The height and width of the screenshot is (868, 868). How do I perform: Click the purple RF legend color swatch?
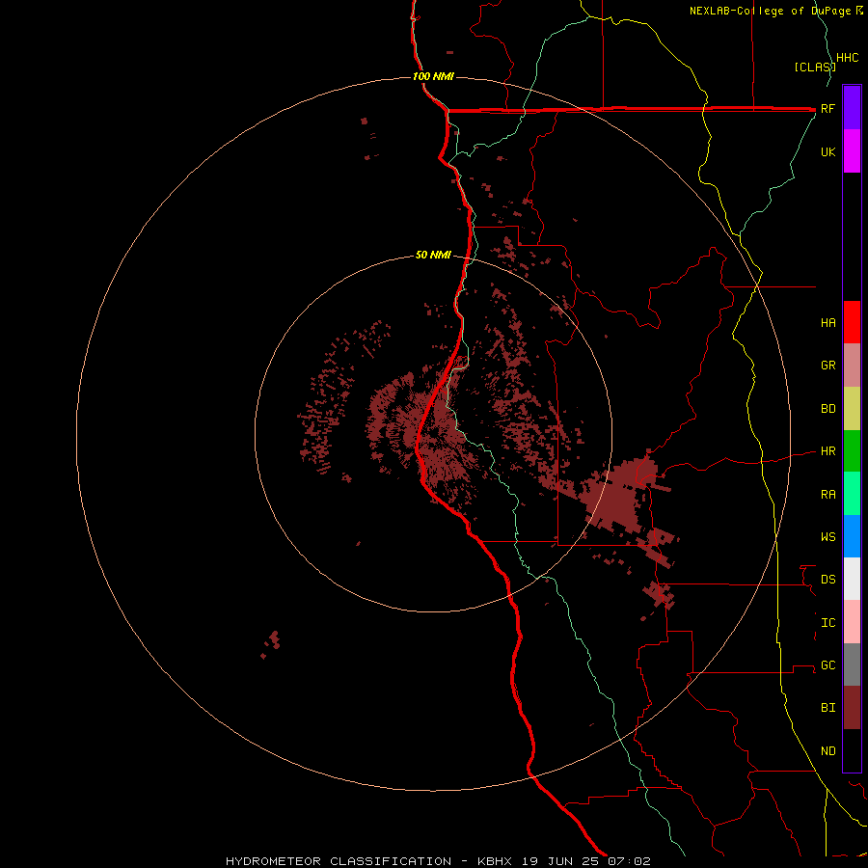(x=852, y=108)
